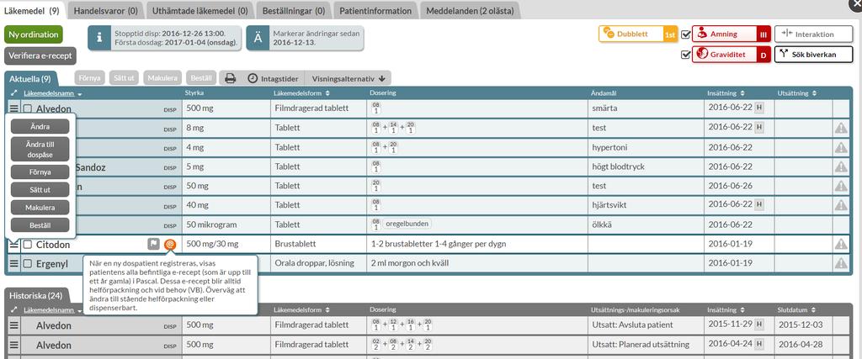This screenshot has width=862, height=359.
Task: Sort Historiska by Insättning
Action: click(x=726, y=310)
